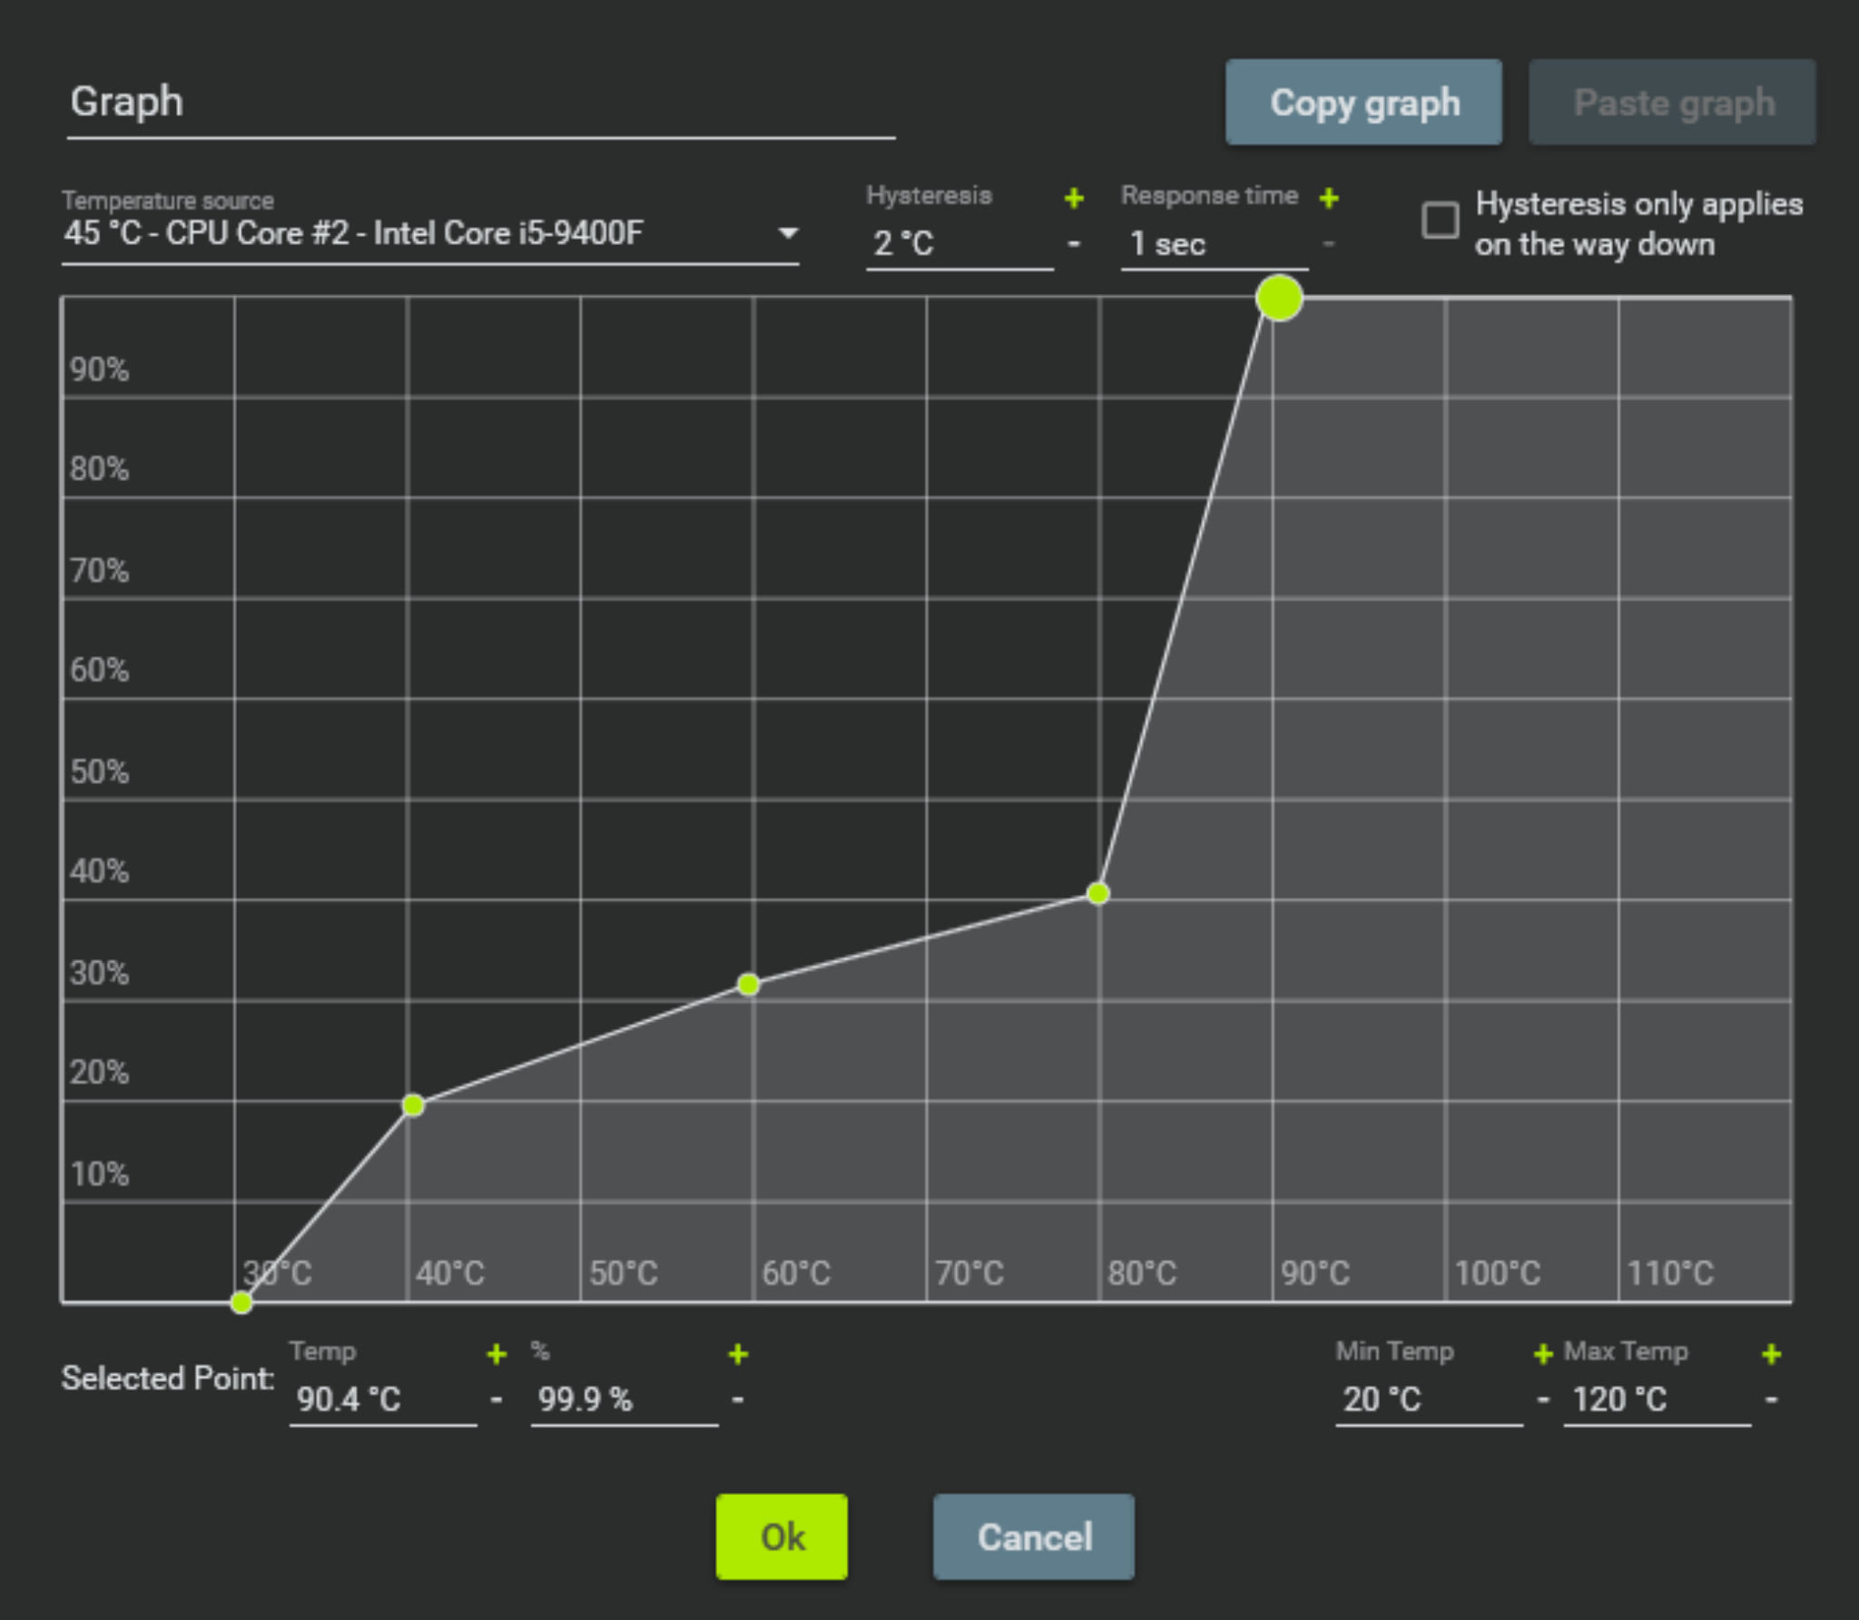The image size is (1859, 1620).
Task: Cancel the graph editing dialog
Action: pyautogui.click(x=1033, y=1537)
